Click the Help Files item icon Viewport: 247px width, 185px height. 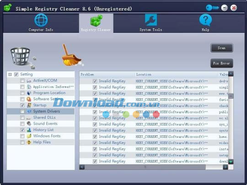[x=29, y=143]
